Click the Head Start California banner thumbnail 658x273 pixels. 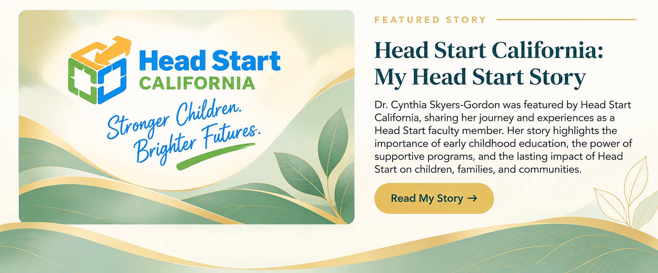pyautogui.click(x=186, y=117)
